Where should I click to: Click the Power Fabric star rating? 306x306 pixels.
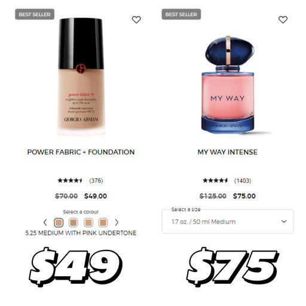[x=70, y=180]
